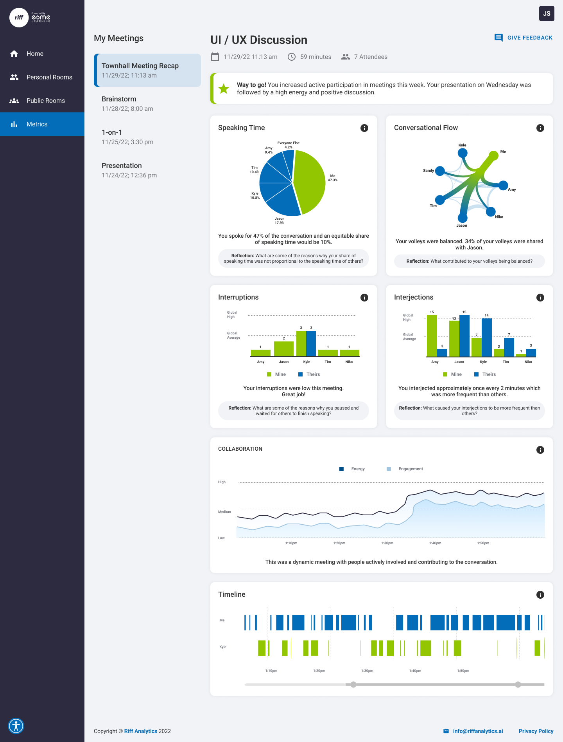This screenshot has height=742, width=563.
Task: Open the Privacy Policy link
Action: point(536,731)
